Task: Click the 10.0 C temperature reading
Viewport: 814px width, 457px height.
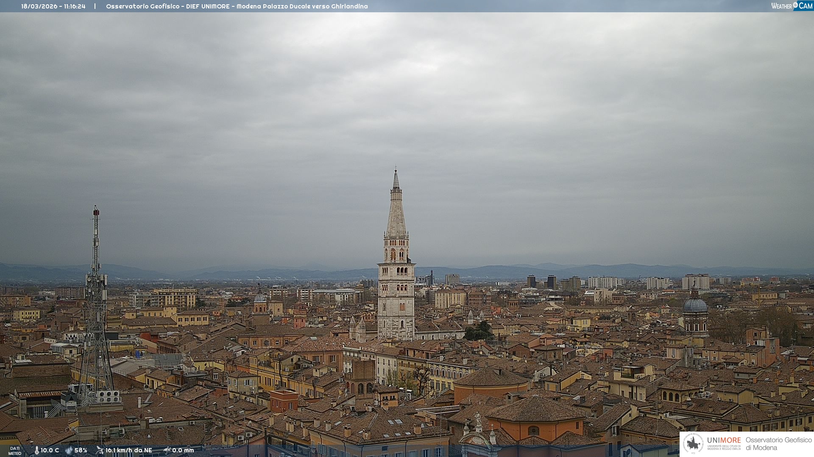Action: coord(50,450)
